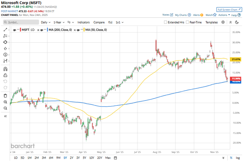Switch to dark mode moon icon
This screenshot has height=161, width=243.
point(231,22)
